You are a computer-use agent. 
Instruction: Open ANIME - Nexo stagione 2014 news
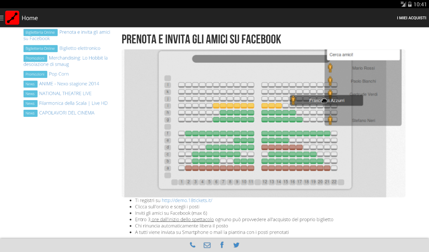(x=69, y=84)
